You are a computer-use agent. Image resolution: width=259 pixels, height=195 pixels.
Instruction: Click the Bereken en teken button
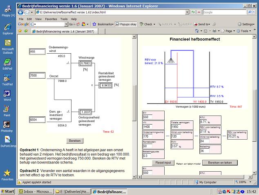pos(220,163)
